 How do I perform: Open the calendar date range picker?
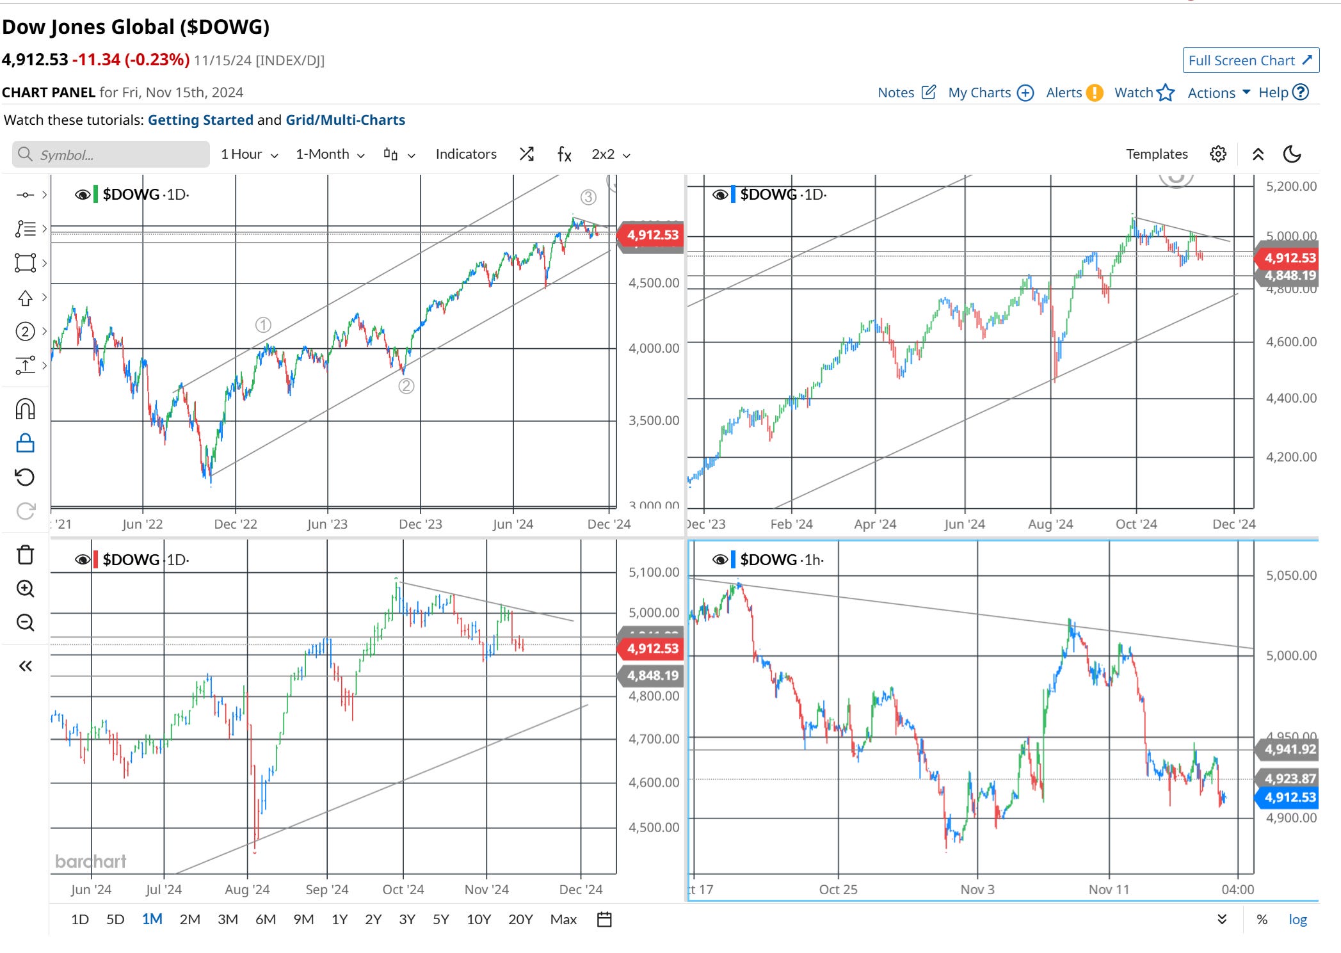(604, 920)
